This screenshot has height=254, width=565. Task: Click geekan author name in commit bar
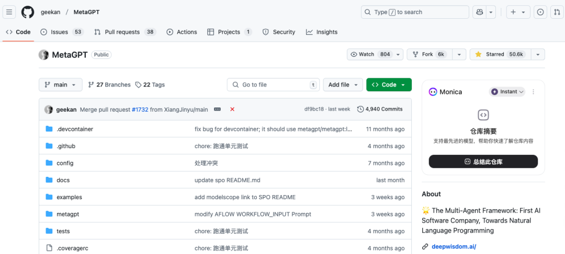coord(66,110)
